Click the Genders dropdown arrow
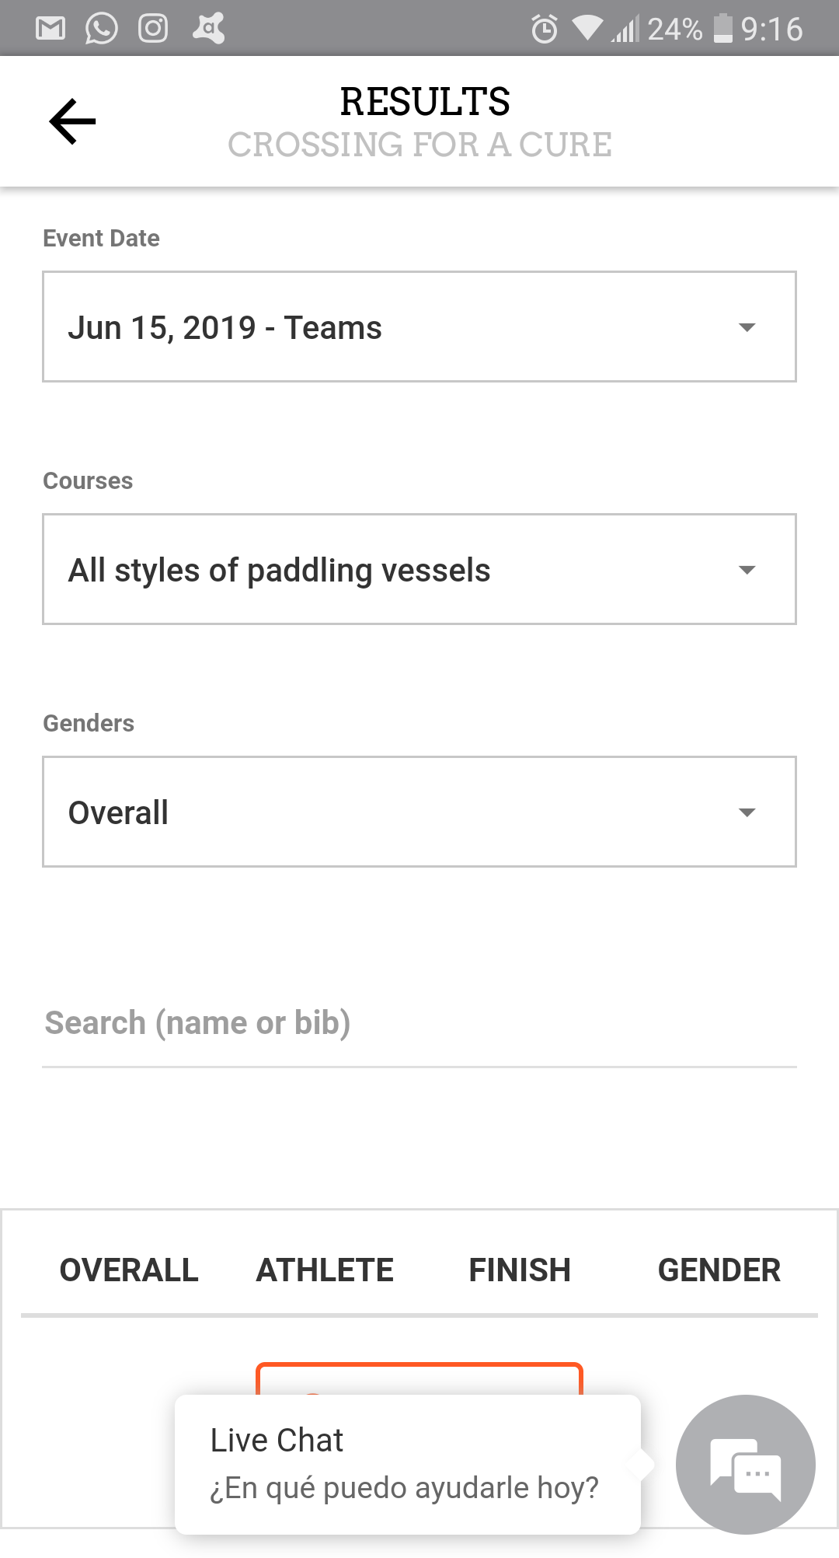Screen dimensions: 839x1558 tap(747, 812)
